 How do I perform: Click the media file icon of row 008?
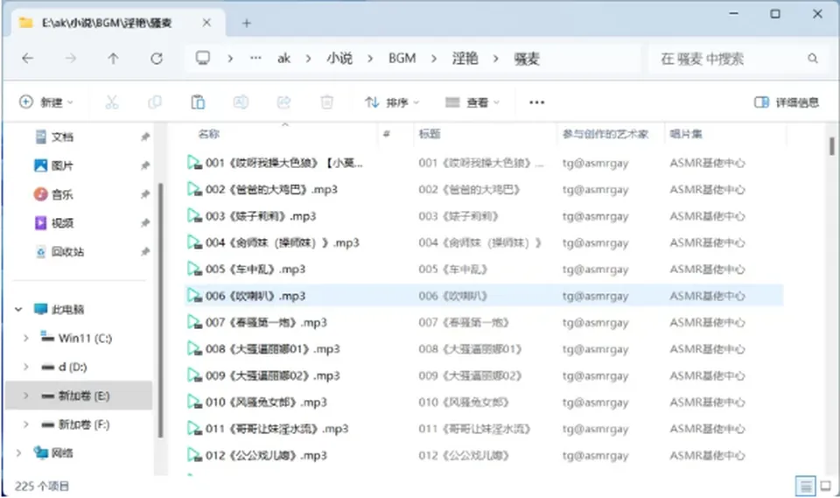click(194, 349)
